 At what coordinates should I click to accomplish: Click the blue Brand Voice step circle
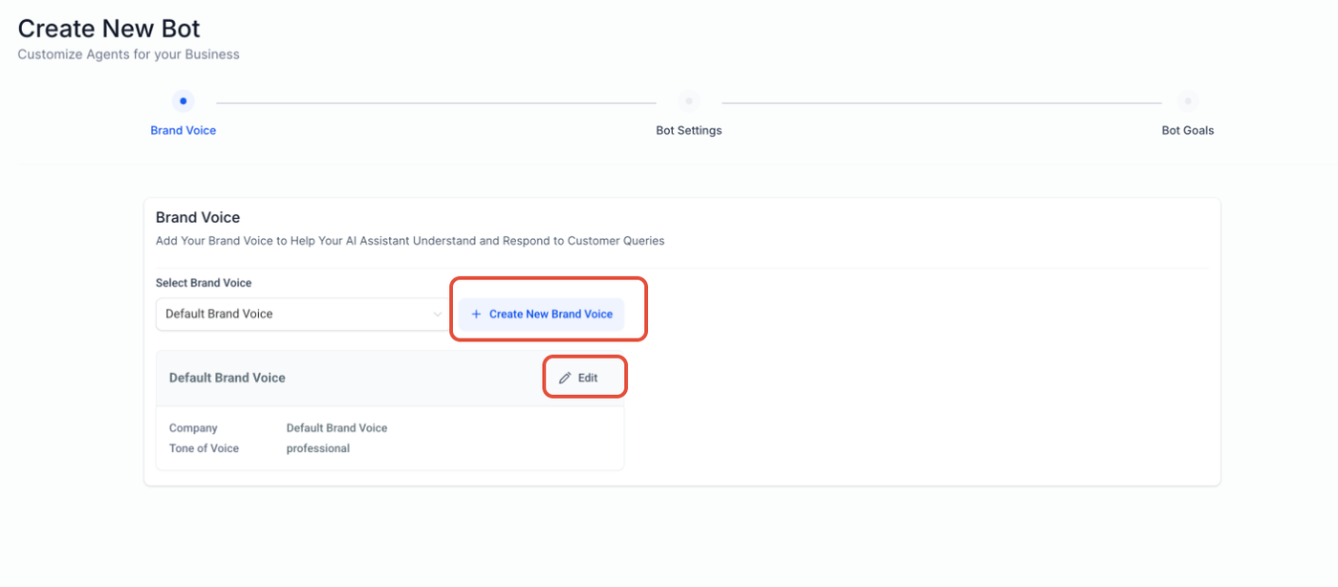(183, 101)
